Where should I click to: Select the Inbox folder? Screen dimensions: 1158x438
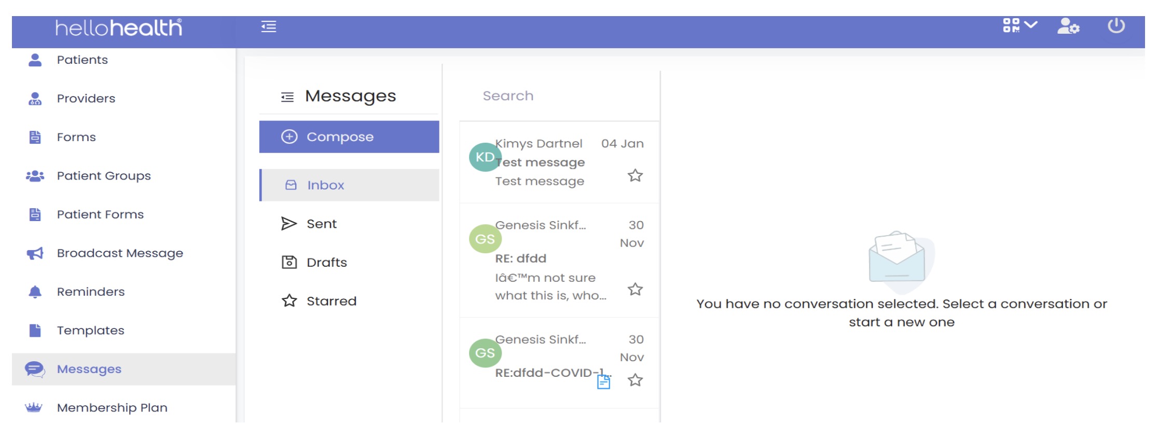[x=349, y=185]
